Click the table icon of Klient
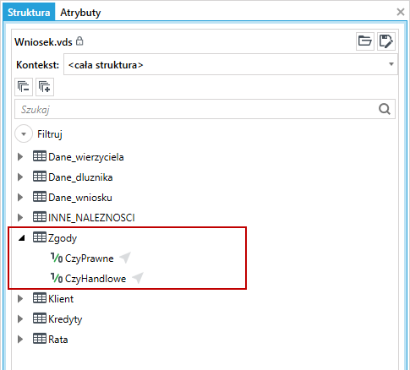The image size is (410, 370). pyautogui.click(x=40, y=298)
